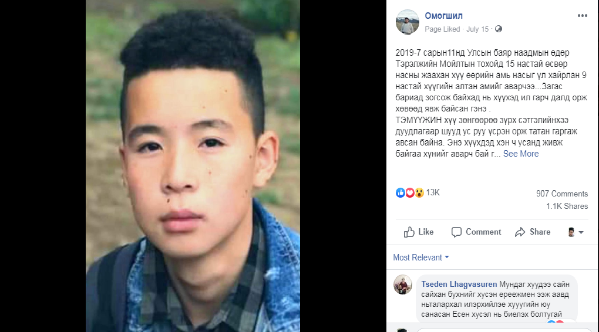
Task: Open the 907 Comments link
Action: [x=562, y=194]
